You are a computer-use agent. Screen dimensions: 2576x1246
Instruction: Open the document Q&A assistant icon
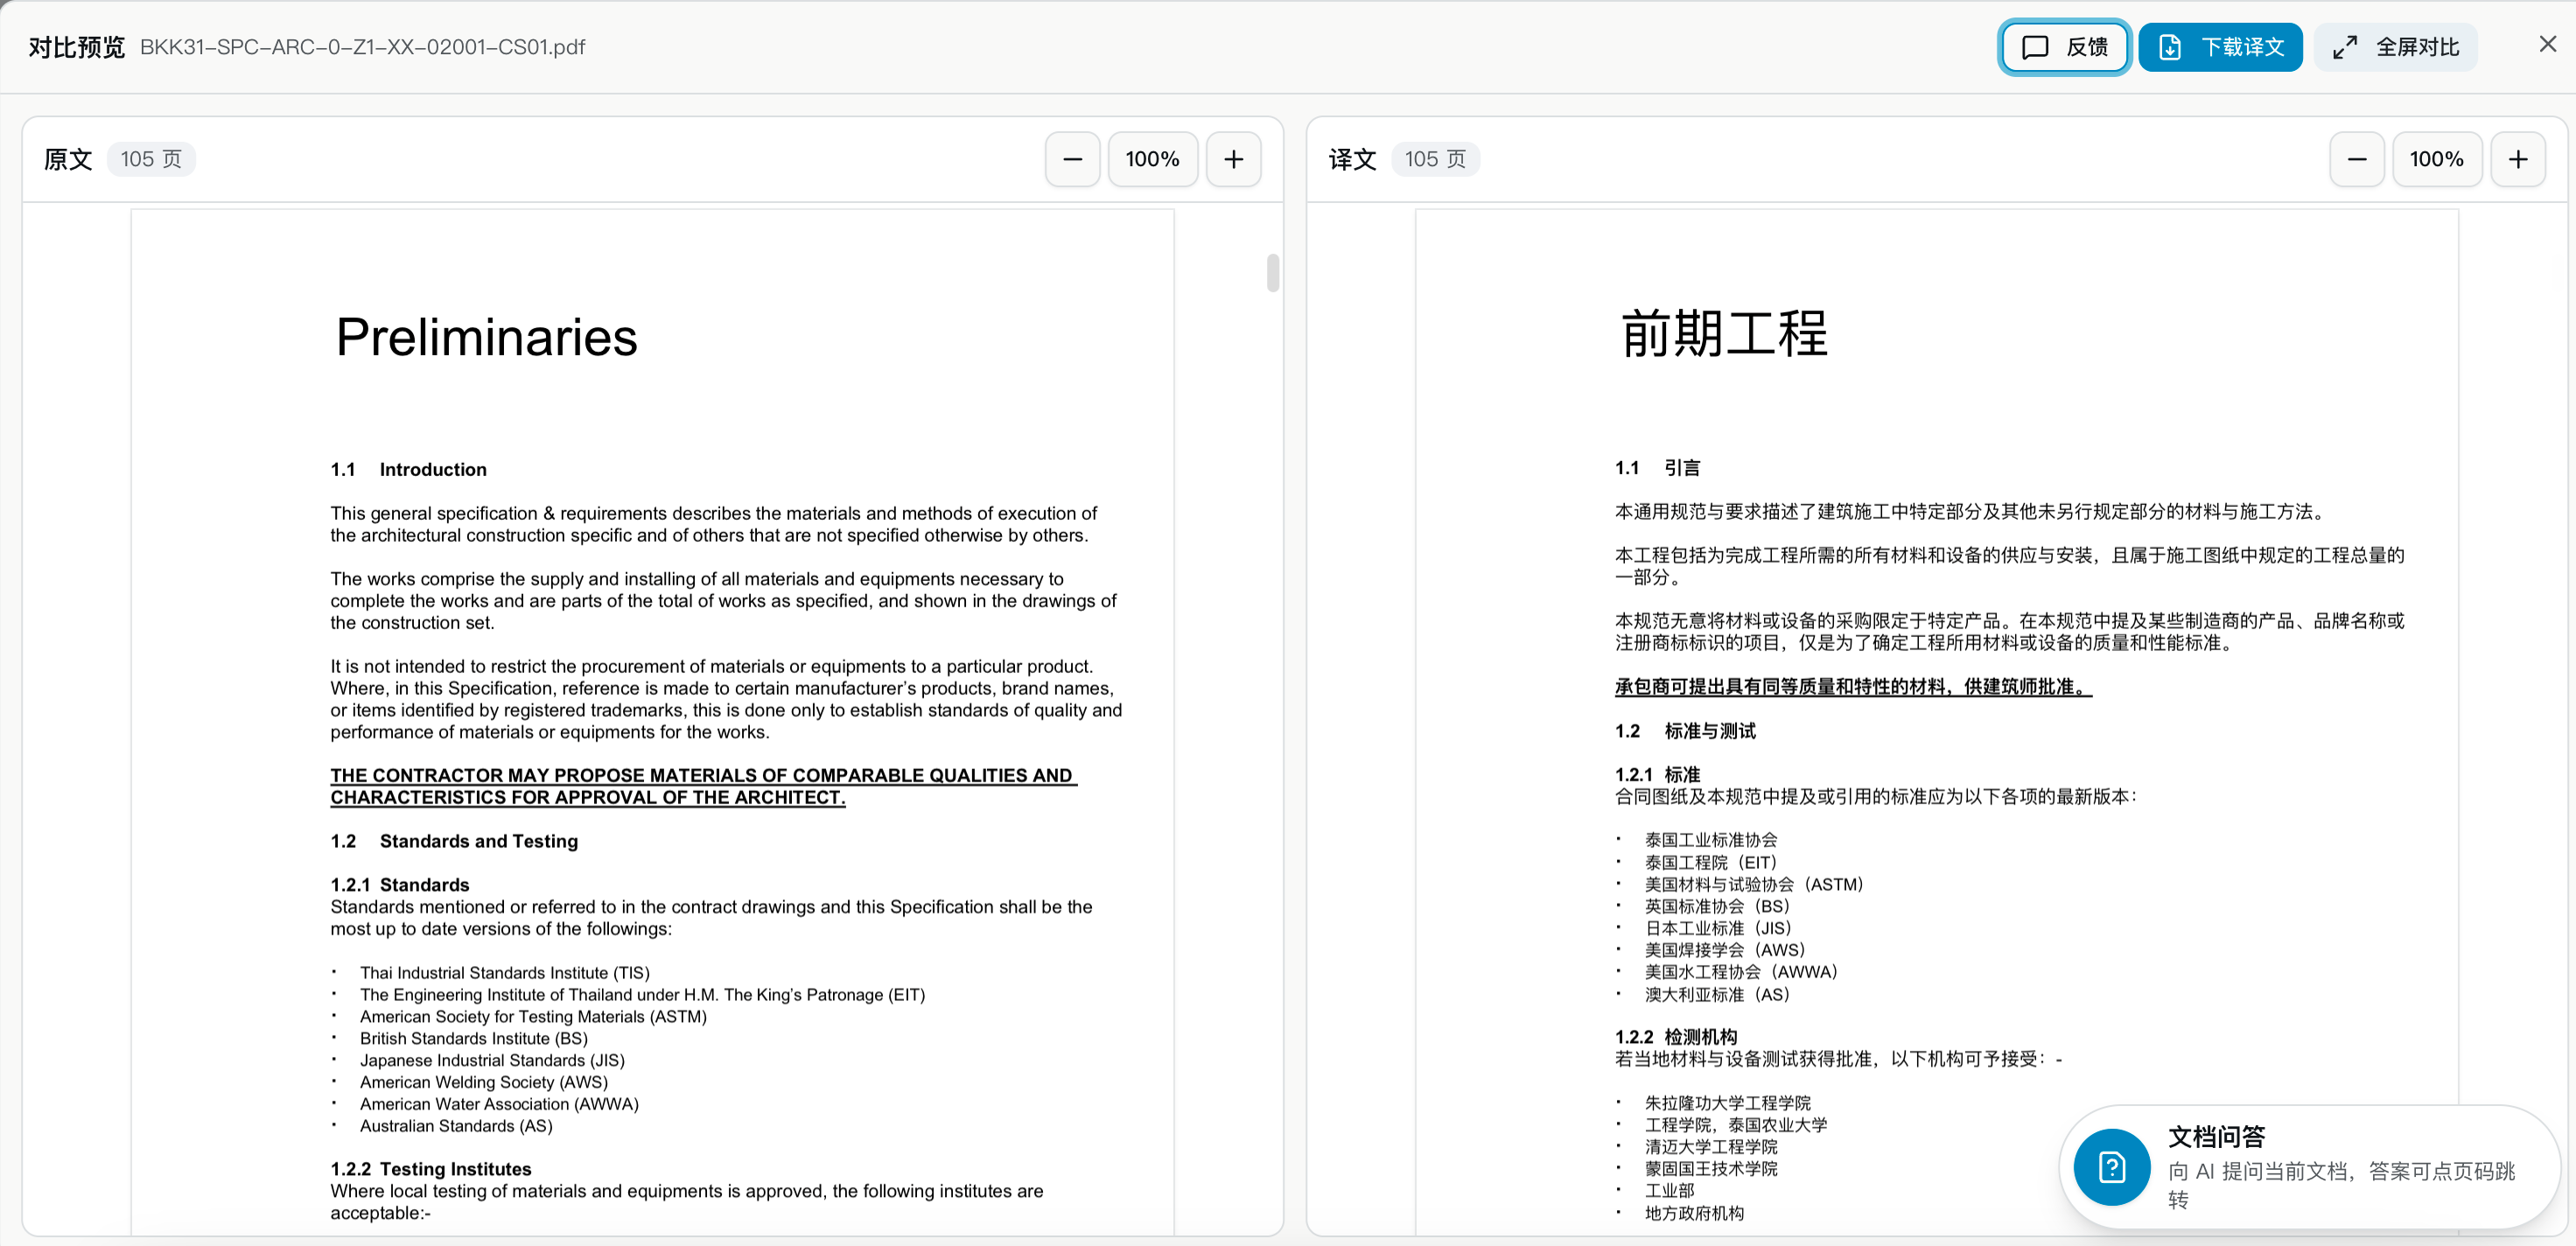click(x=2111, y=1166)
